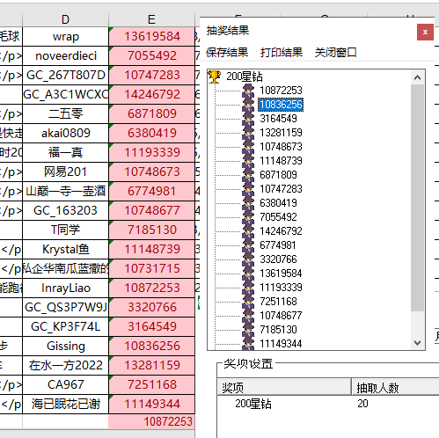Select winner 13281159 in the result tree

tap(281, 133)
